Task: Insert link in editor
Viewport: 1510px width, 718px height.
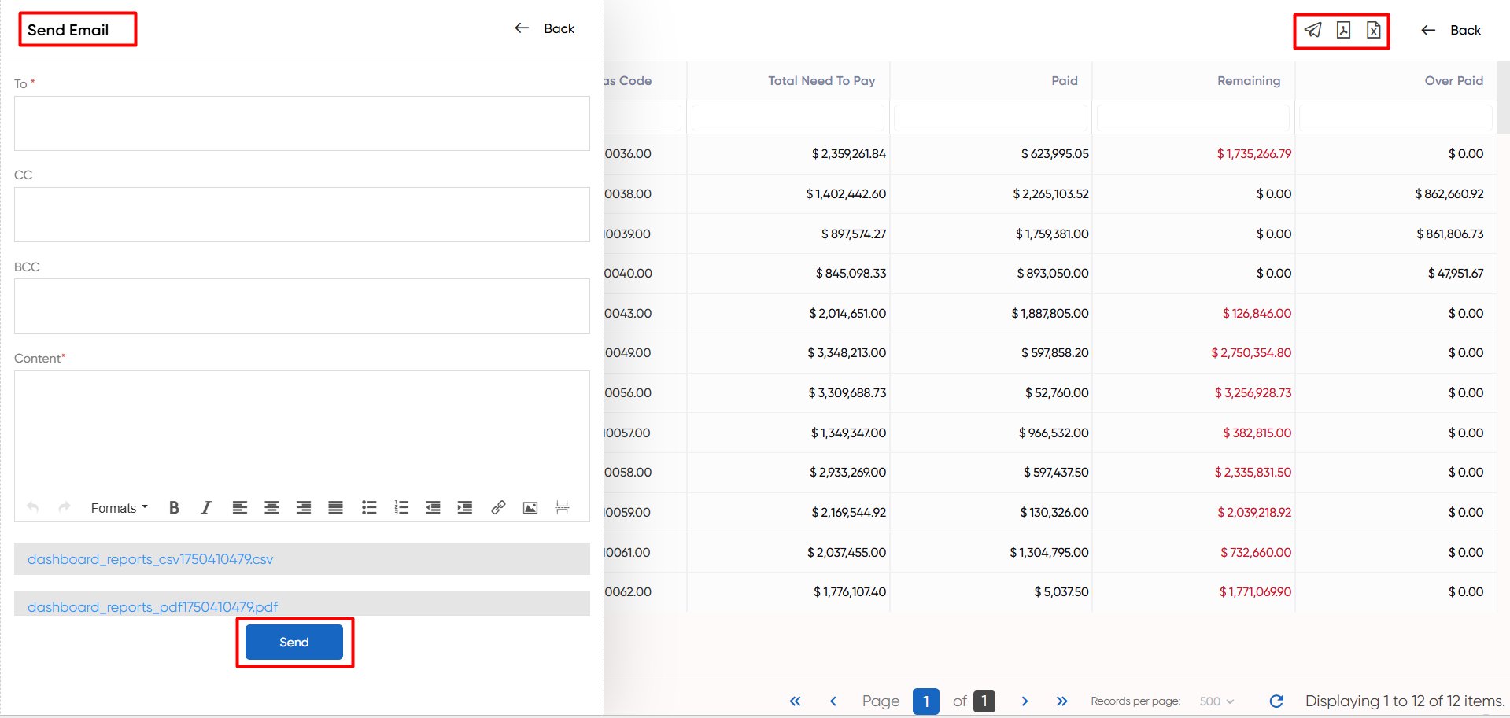Action: tap(498, 507)
